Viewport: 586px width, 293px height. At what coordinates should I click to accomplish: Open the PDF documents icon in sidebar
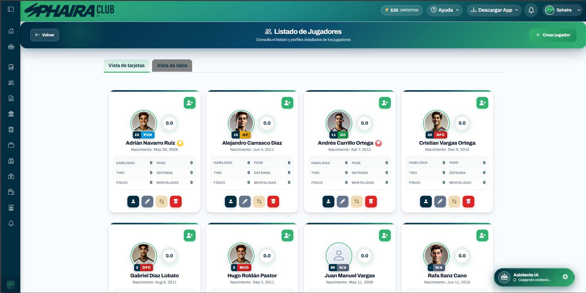[11, 98]
